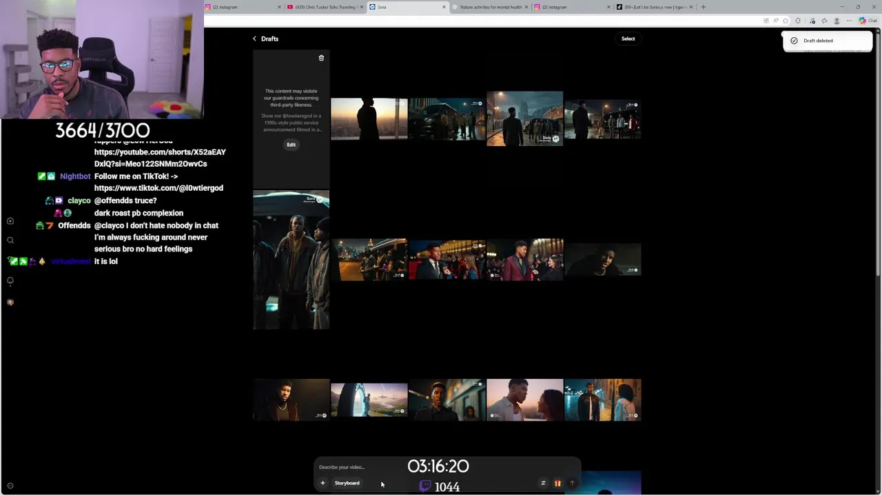Click Edit on the blocked draft
882x496 pixels.
pyautogui.click(x=291, y=145)
